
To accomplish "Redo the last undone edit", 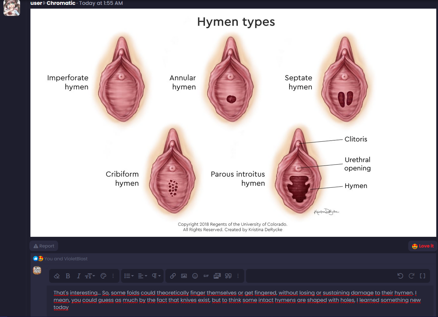I will pos(411,276).
